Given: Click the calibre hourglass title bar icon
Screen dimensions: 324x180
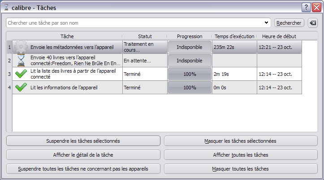Looking at the screenshot, I should [6, 8].
